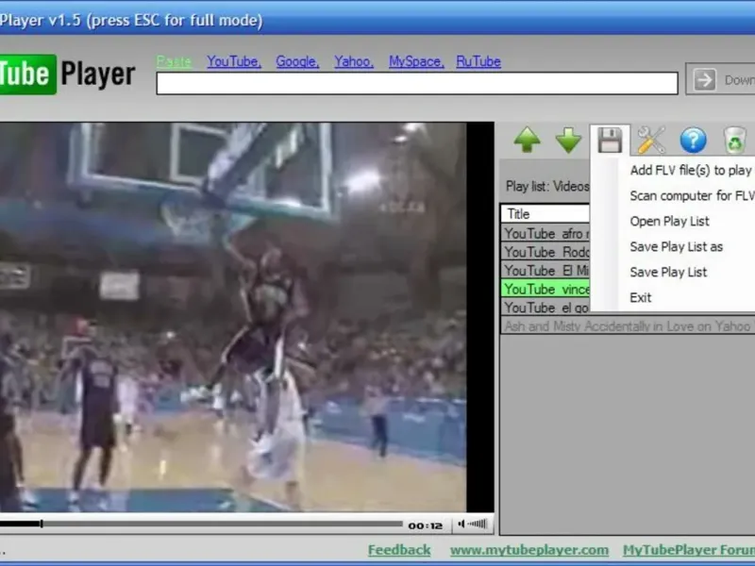
Task: Select highlighted row 'YouTube vince'
Action: 545,290
